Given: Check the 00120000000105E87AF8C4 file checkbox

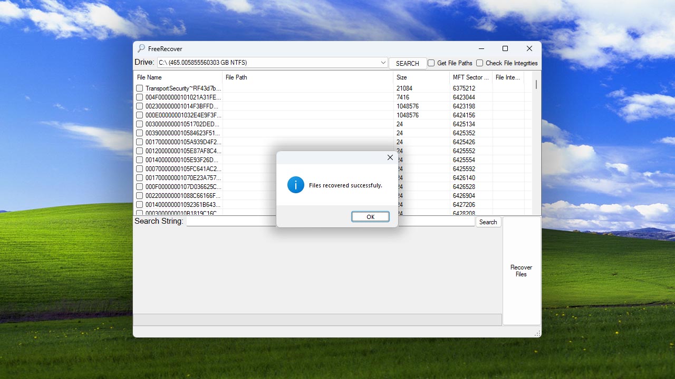Looking at the screenshot, I should point(140,151).
